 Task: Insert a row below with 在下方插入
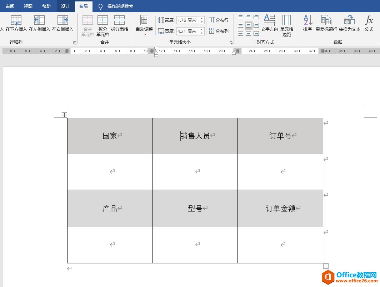click(16, 23)
